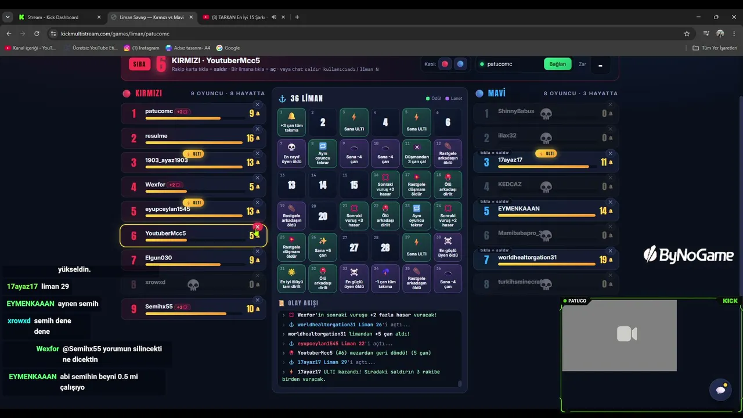Remove worldhealtorgation31 with its X button
Screen dimensions: 743x418
[610, 251]
